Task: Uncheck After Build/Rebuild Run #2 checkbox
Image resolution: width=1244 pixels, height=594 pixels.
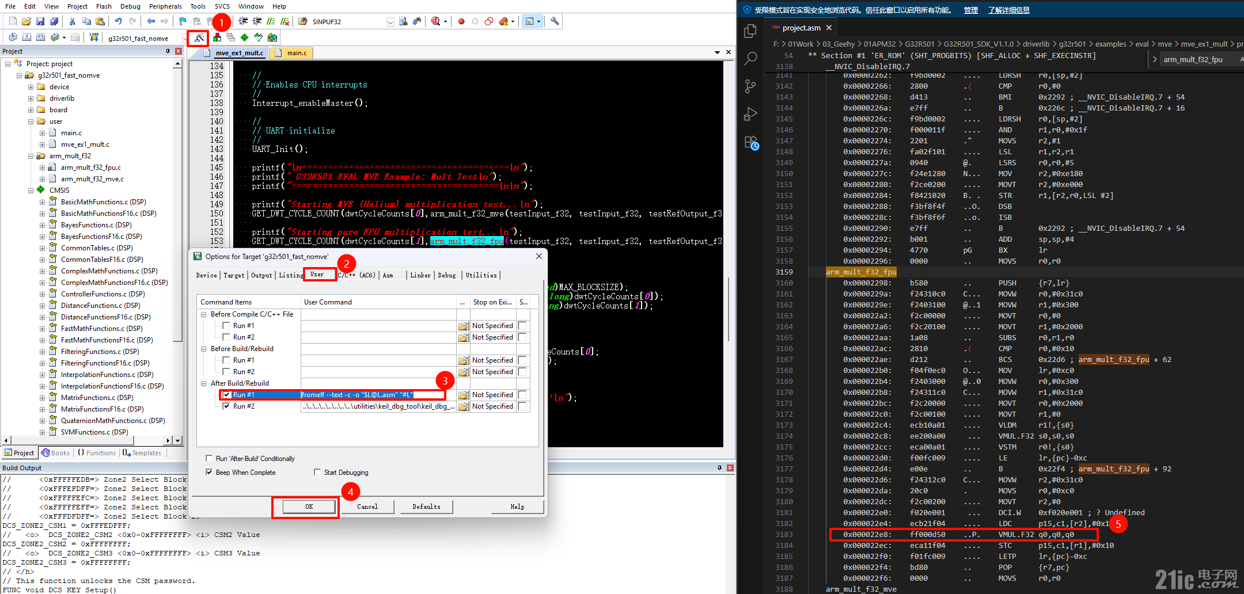Action: [226, 406]
